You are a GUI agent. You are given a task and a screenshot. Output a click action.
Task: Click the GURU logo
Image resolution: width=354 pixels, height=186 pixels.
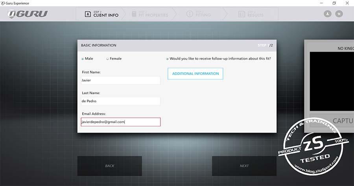28,14
